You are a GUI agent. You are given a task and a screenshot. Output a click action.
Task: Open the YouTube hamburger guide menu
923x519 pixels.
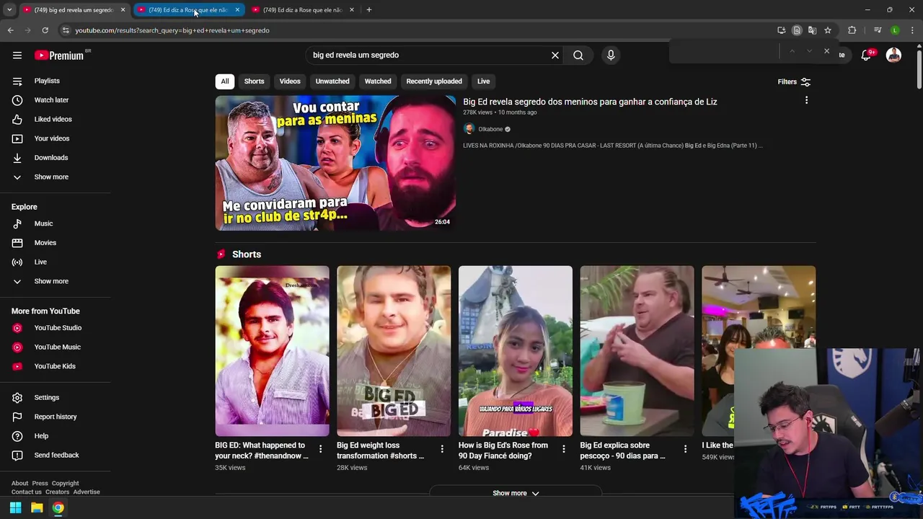point(17,56)
